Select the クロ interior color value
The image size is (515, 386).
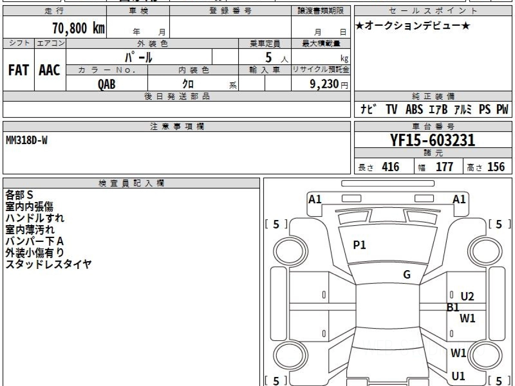coord(188,84)
